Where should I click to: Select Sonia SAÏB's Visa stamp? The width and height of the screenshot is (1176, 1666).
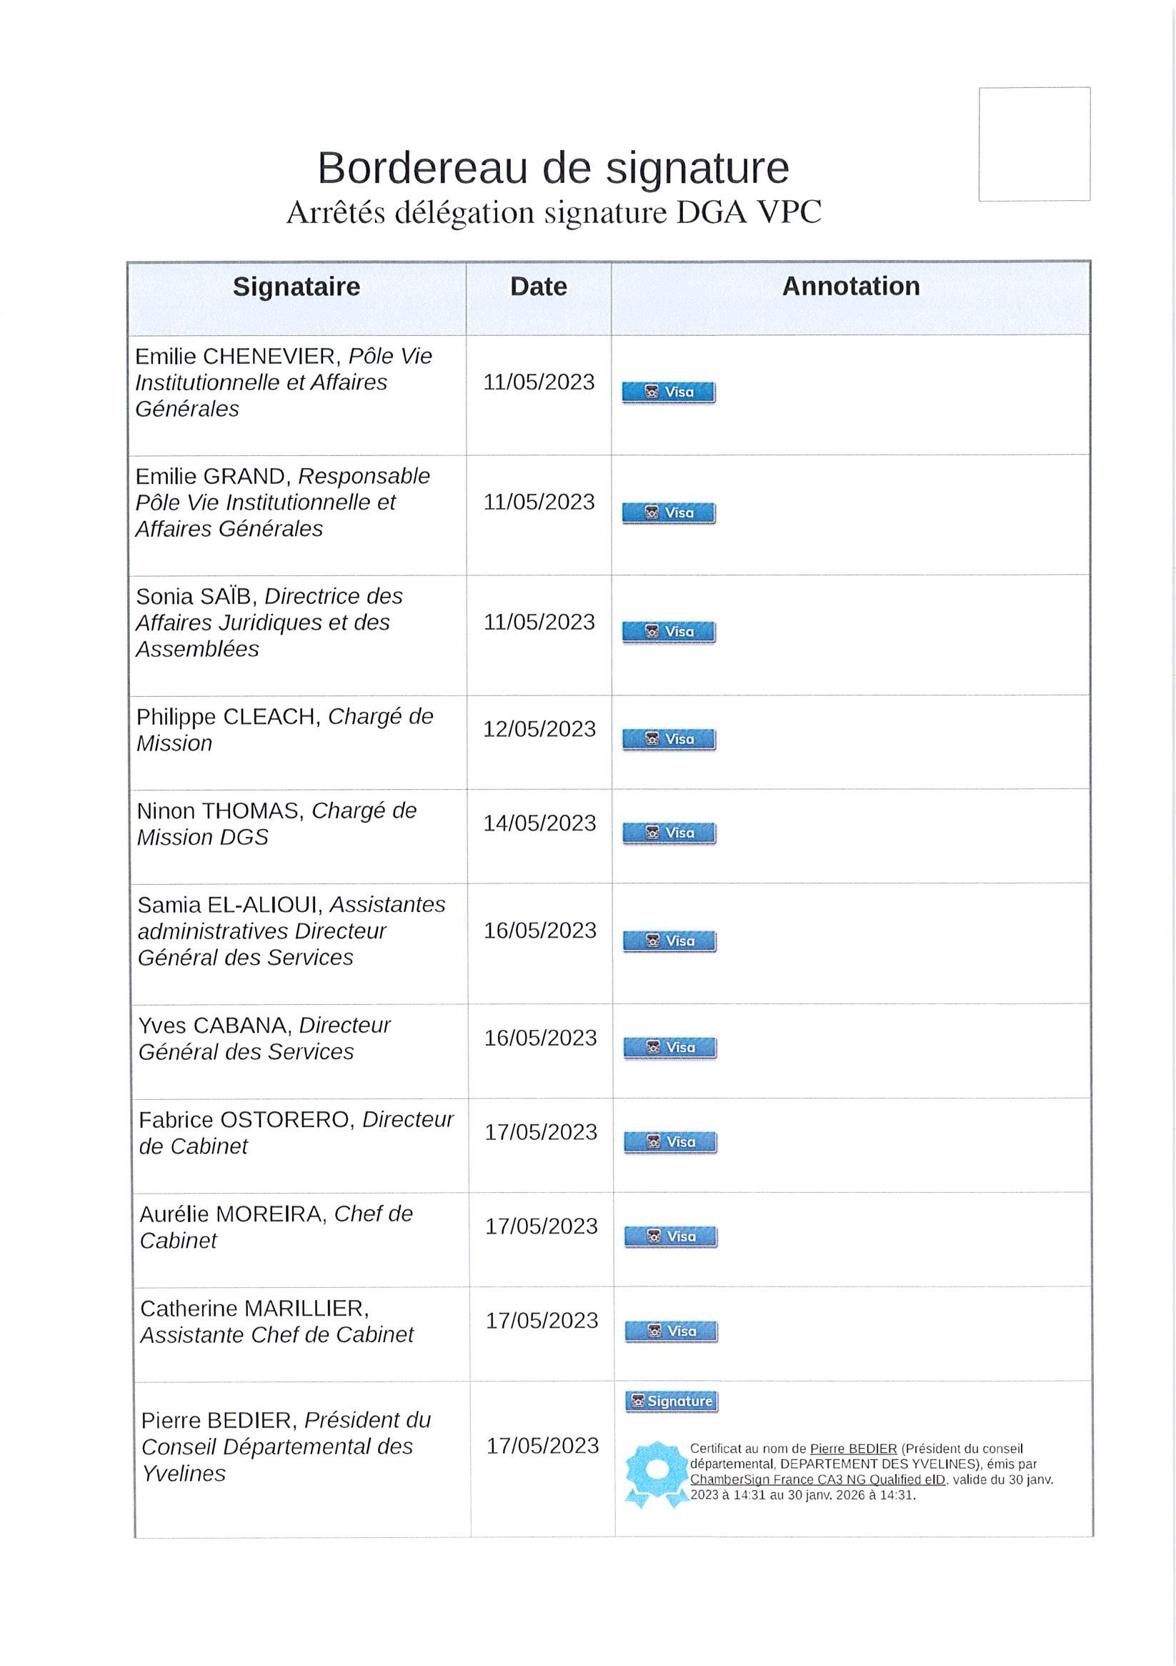[668, 632]
